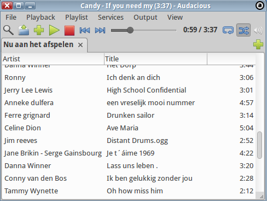Skip to the previous track

tap(85, 30)
